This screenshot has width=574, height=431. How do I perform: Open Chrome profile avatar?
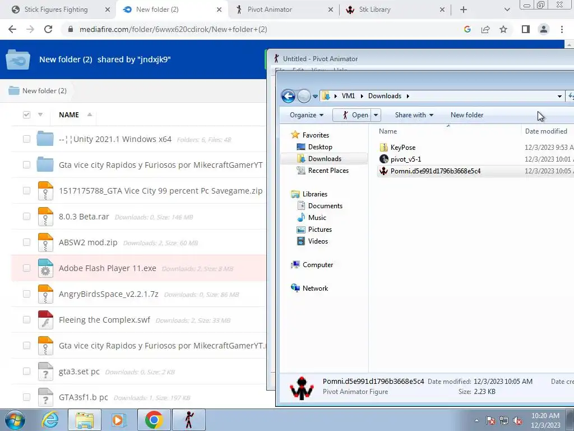pos(544,29)
